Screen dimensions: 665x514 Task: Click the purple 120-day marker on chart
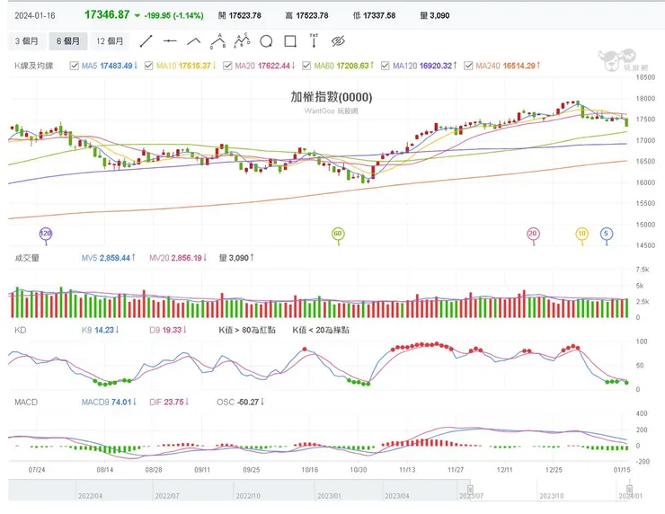click(x=46, y=234)
